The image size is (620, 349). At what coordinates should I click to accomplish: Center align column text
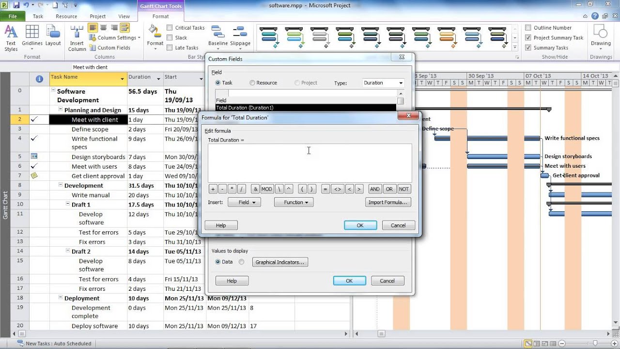103,28
